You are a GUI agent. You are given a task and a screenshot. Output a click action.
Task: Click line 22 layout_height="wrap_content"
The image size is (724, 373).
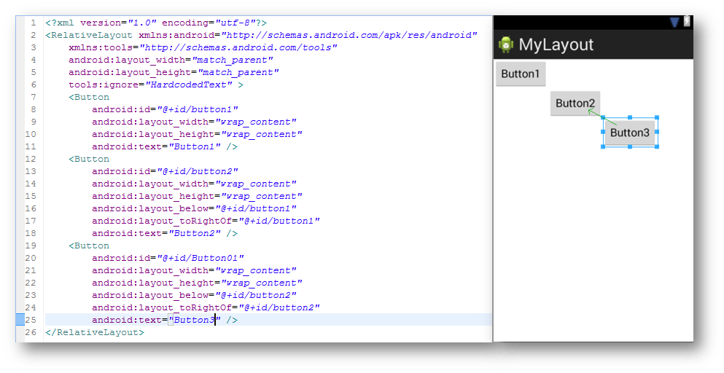197,283
